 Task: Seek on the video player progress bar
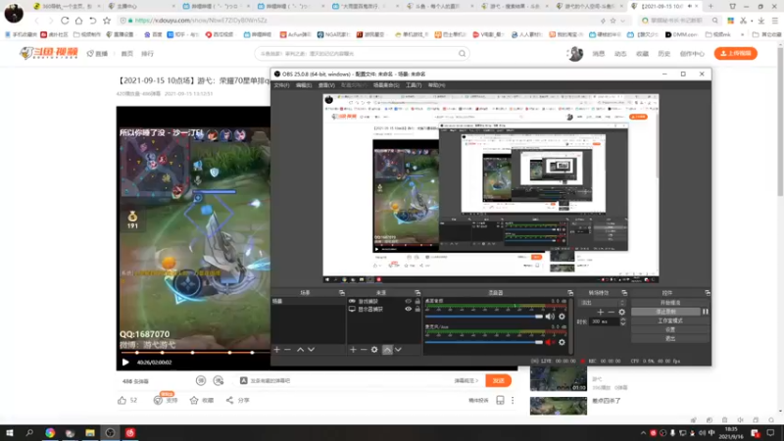(x=193, y=353)
